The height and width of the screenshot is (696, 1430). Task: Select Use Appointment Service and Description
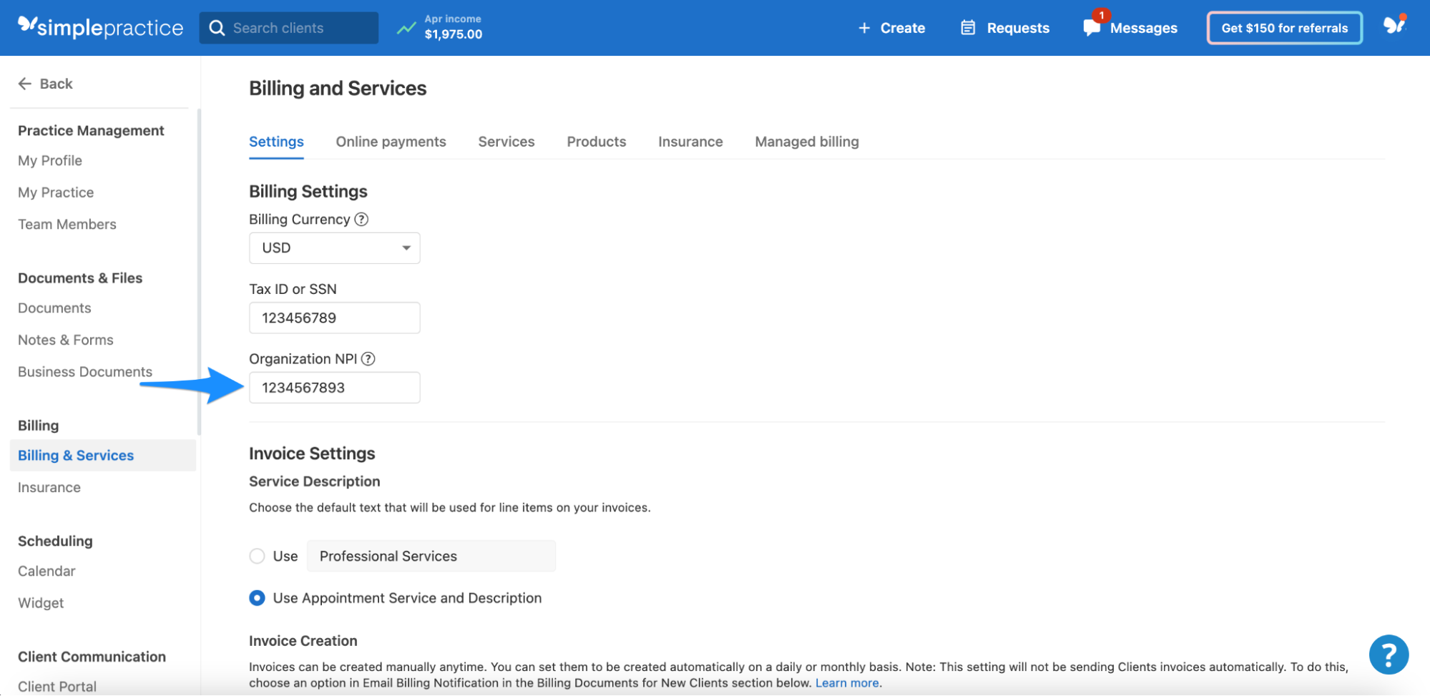(x=257, y=598)
